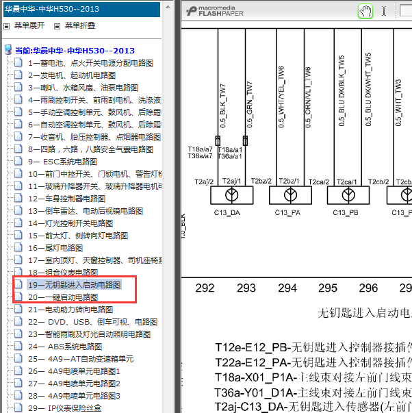Click the page icon for 16—尾灯
The height and width of the screenshot is (413, 412).
(x=18, y=247)
